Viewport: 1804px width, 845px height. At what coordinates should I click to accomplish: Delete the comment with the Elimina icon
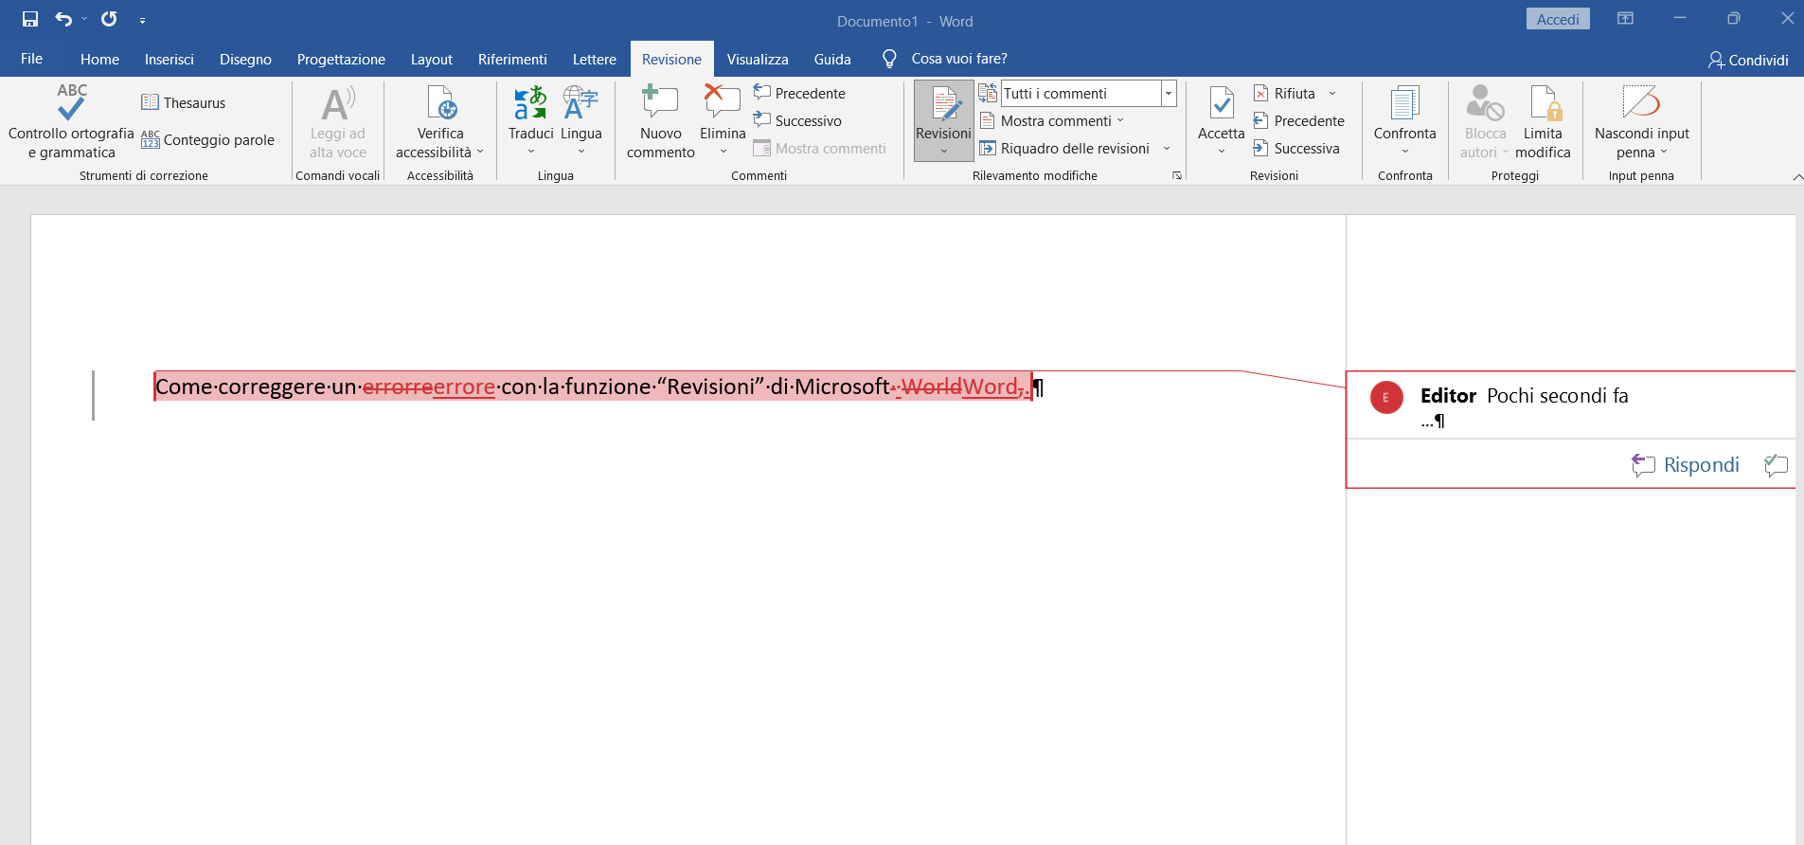(x=723, y=102)
